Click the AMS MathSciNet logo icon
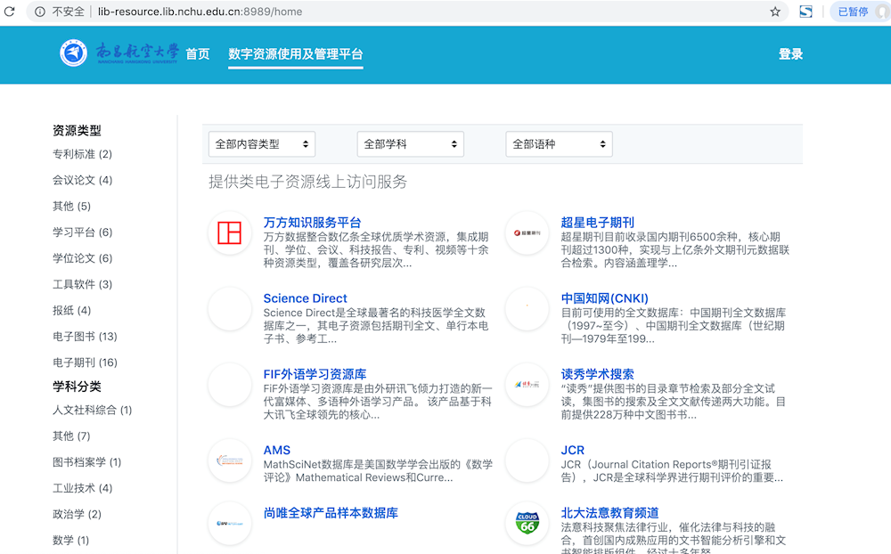 (230, 460)
